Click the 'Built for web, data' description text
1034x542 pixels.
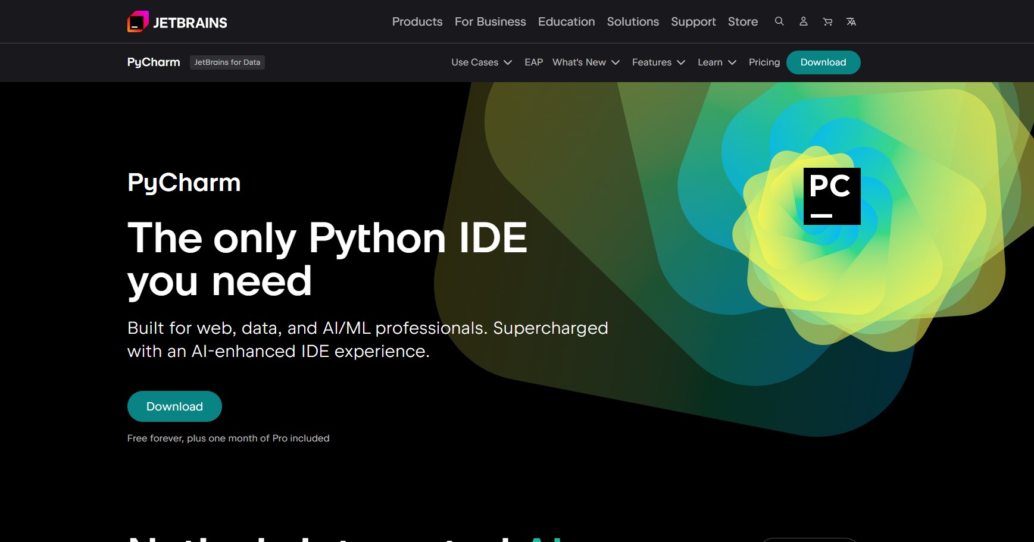point(368,340)
